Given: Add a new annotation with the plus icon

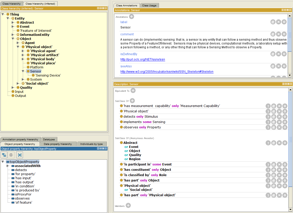Looking at the screenshot, I should click(132, 17).
